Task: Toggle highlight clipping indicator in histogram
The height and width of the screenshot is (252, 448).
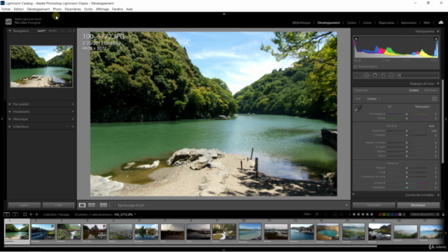Action: (436, 38)
